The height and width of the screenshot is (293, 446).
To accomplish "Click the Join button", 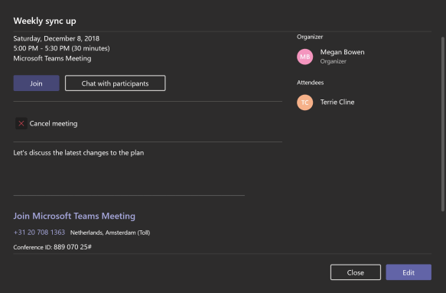I will coord(36,83).
